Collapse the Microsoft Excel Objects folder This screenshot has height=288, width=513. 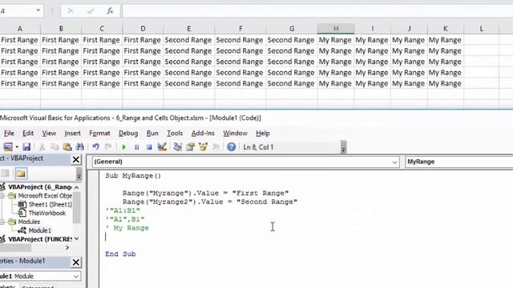[x=2, y=195]
